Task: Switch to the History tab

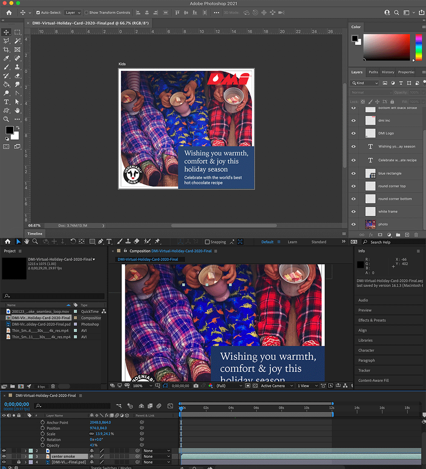Action: pyautogui.click(x=388, y=72)
